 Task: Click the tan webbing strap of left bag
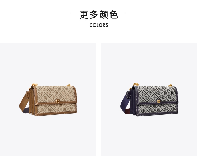pos(23,103)
